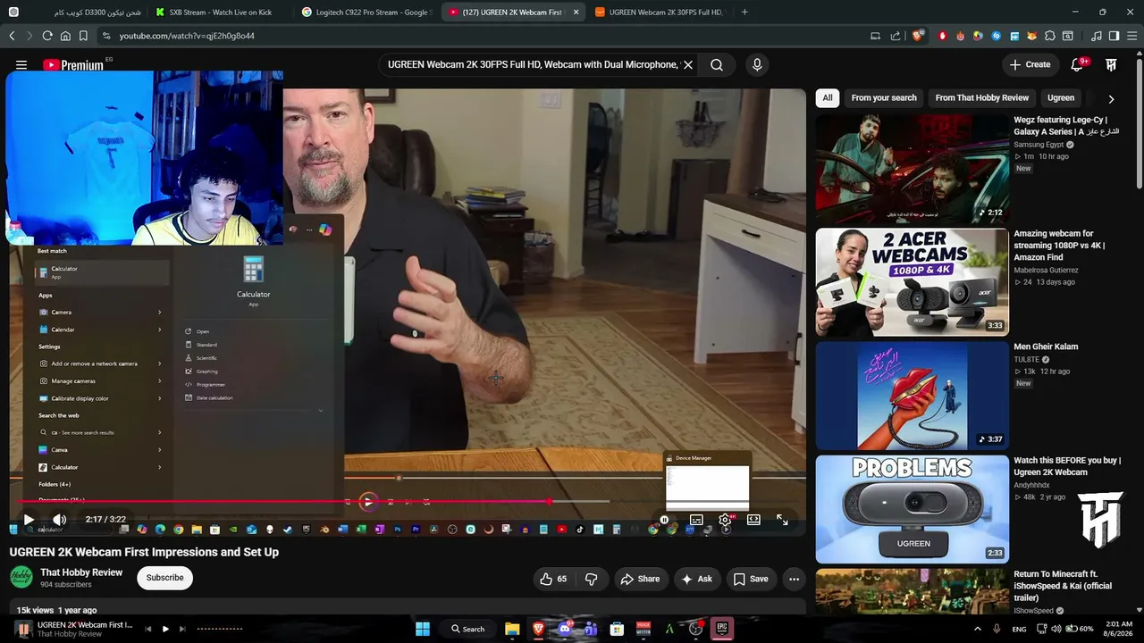Bookmark this page in address bar
The width and height of the screenshot is (1144, 643).
tap(83, 36)
